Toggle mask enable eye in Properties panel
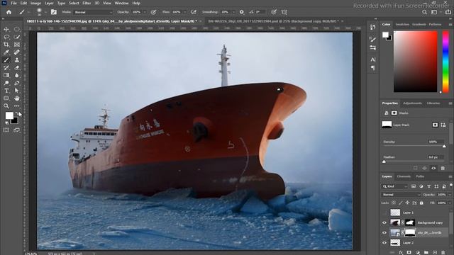This screenshot has width=454, height=255. (433, 168)
